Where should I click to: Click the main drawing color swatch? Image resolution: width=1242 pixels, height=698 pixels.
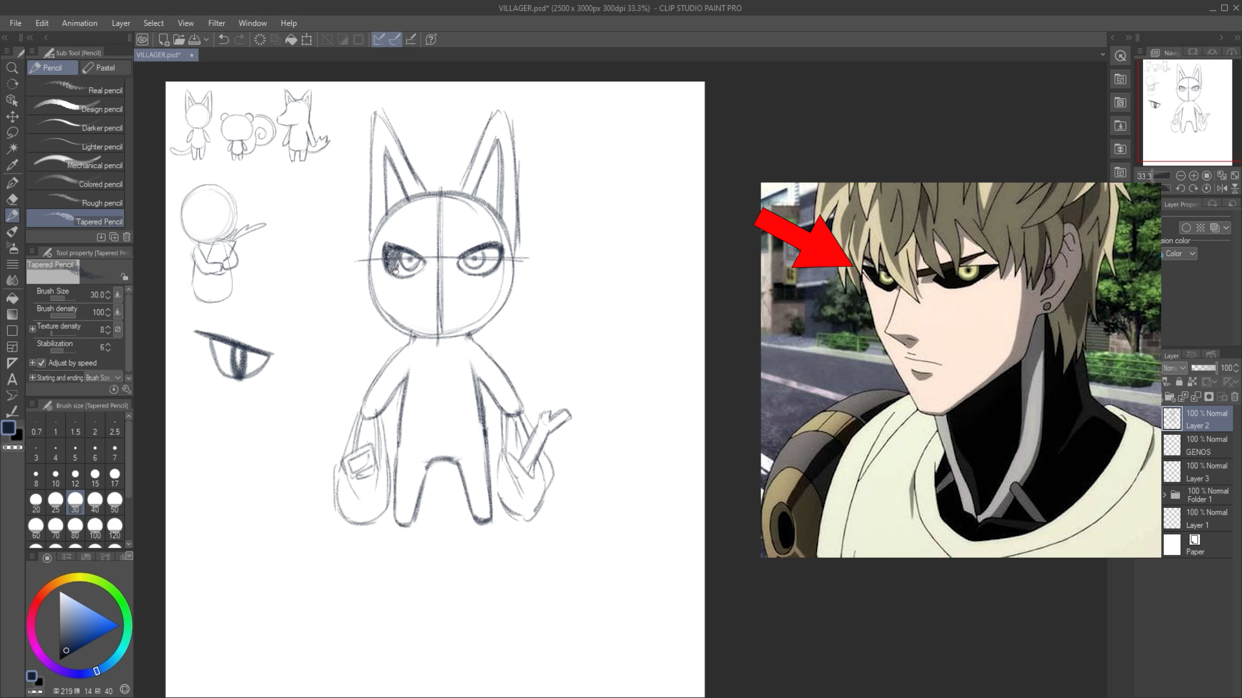pyautogui.click(x=8, y=428)
